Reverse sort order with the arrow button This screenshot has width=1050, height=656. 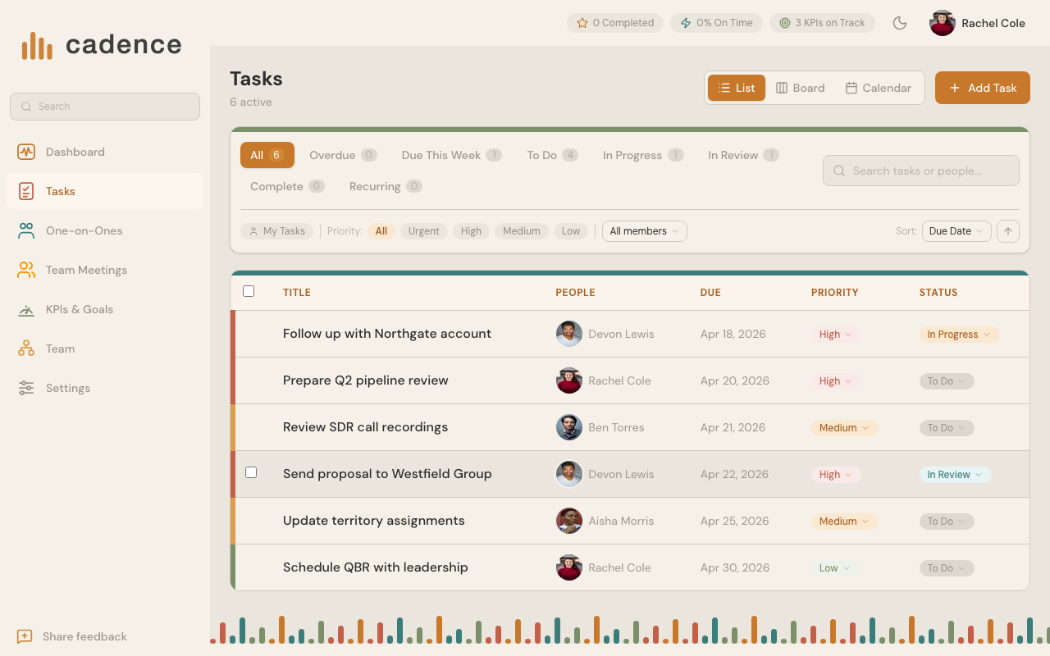1008,231
